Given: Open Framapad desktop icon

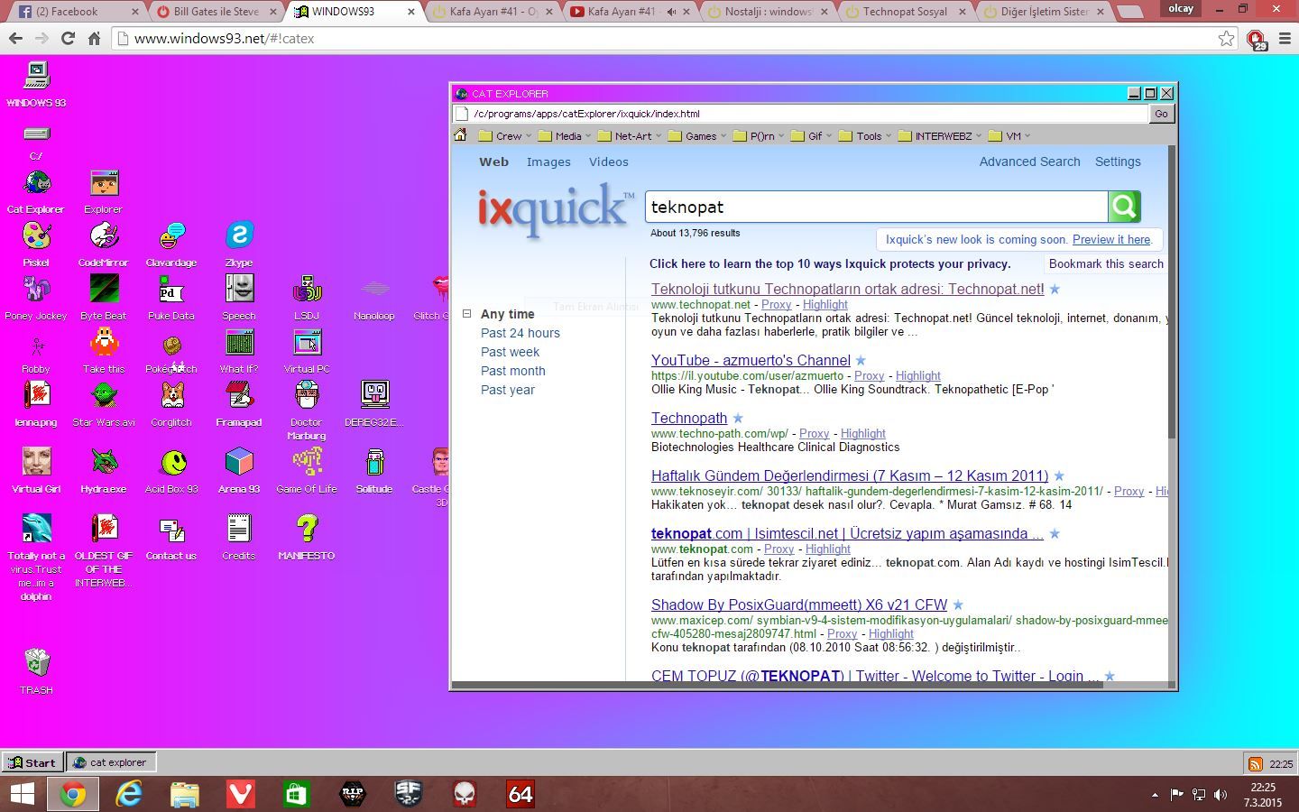Looking at the screenshot, I should click(239, 404).
